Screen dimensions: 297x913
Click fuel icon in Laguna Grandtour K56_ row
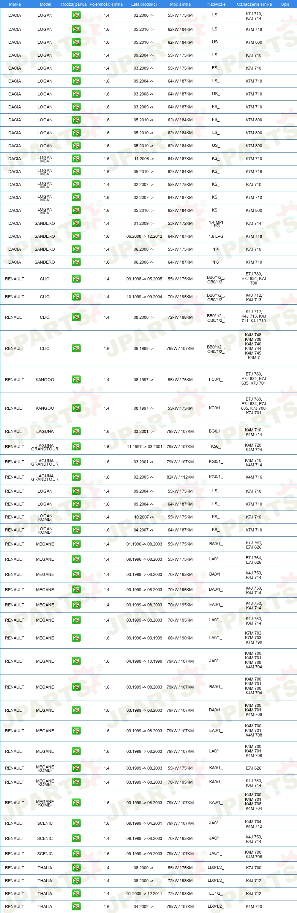click(x=76, y=447)
